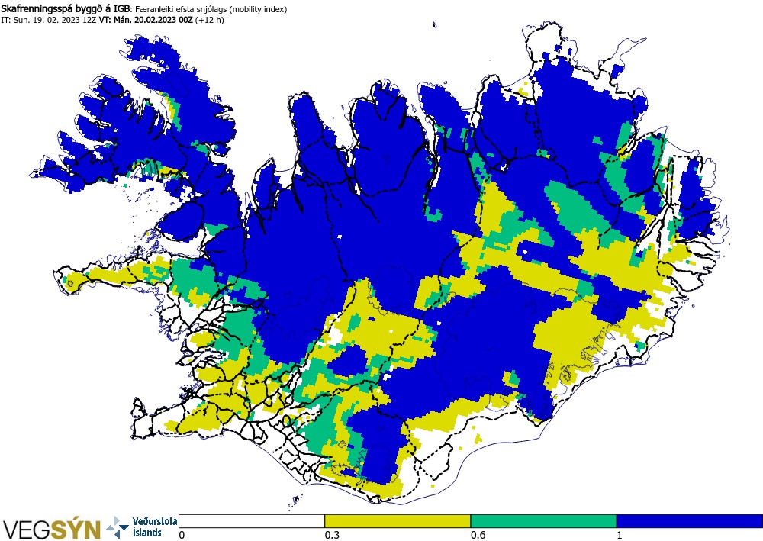
Task: Select the white 0–0.3 legend swatch
Action: pyautogui.click(x=252, y=521)
